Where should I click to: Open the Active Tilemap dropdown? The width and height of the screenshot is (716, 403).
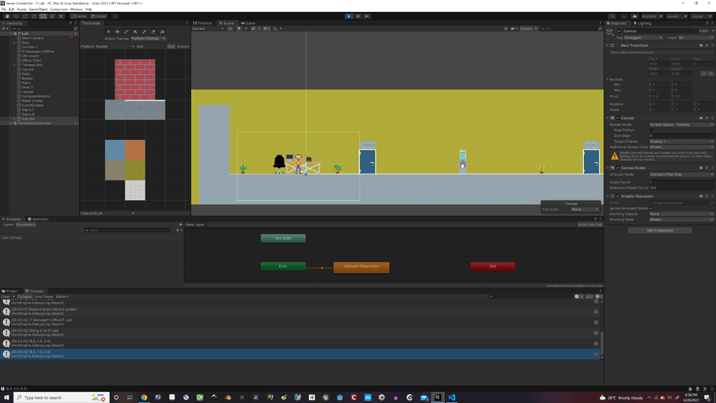click(148, 38)
